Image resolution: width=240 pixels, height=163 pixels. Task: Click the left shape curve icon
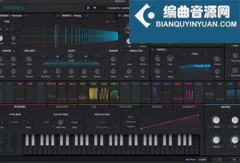pyautogui.click(x=45, y=57)
